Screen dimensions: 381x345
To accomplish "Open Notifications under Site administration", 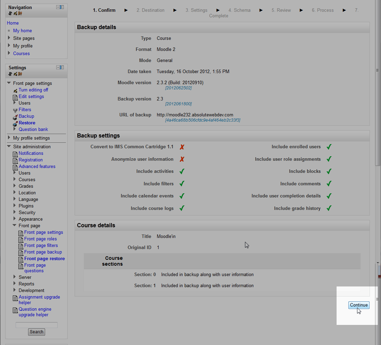I will pyautogui.click(x=31, y=153).
